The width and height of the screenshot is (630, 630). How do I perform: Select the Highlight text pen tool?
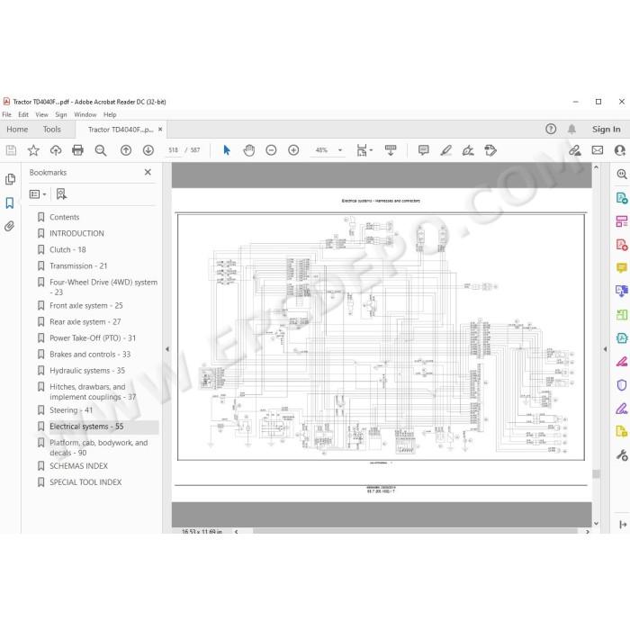(446, 150)
